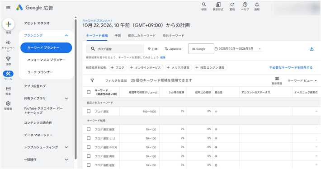This screenshot has height=169, width=321.
Task: Open the date range dropdown
Action: tap(240, 49)
